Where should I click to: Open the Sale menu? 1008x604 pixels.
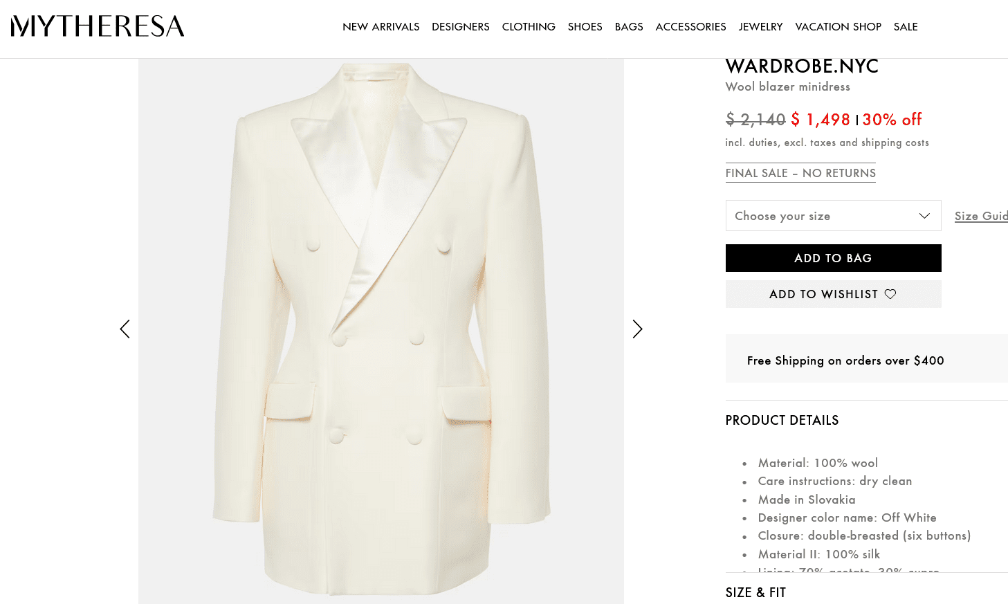click(906, 27)
